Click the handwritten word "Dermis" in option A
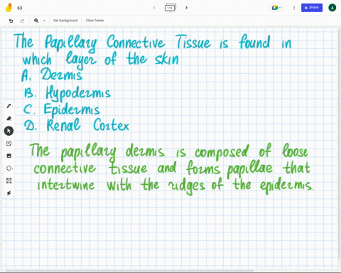Image resolution: width=341 pixels, height=273 pixels. [x=61, y=75]
